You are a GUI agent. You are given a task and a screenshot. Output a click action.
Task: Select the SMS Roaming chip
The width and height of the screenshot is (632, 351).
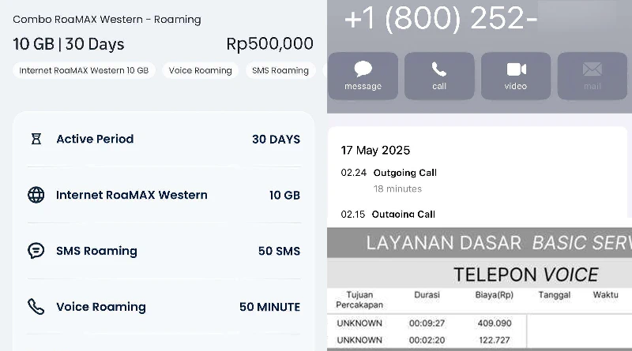280,70
